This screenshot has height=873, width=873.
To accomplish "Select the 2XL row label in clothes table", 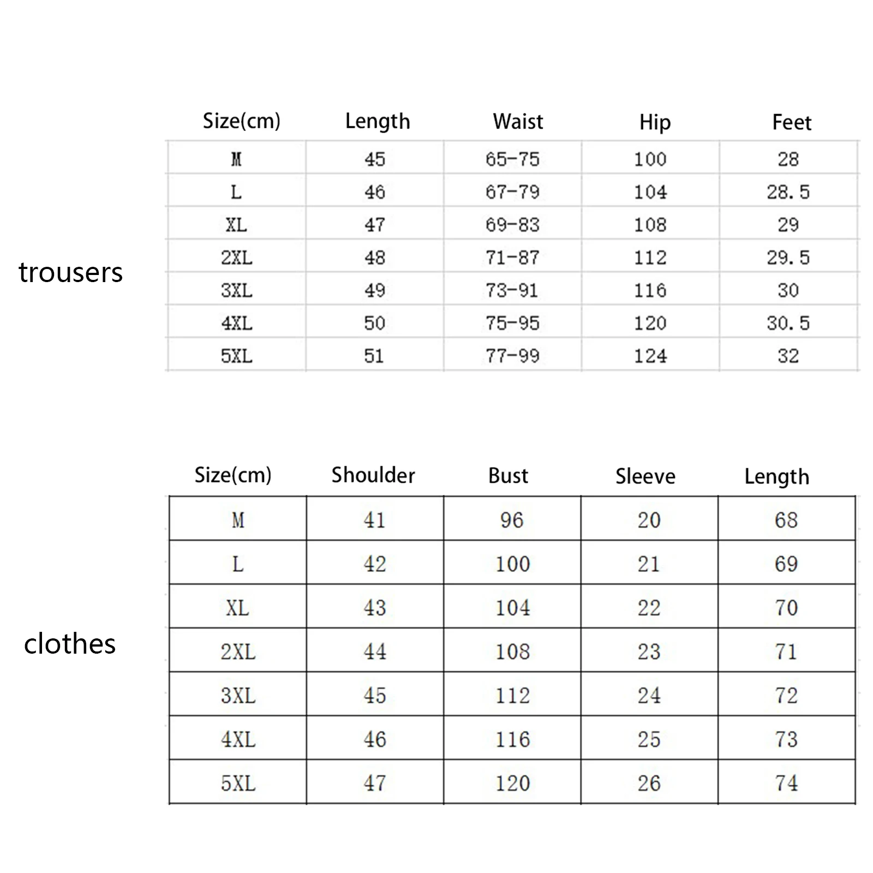I will pyautogui.click(x=238, y=651).
